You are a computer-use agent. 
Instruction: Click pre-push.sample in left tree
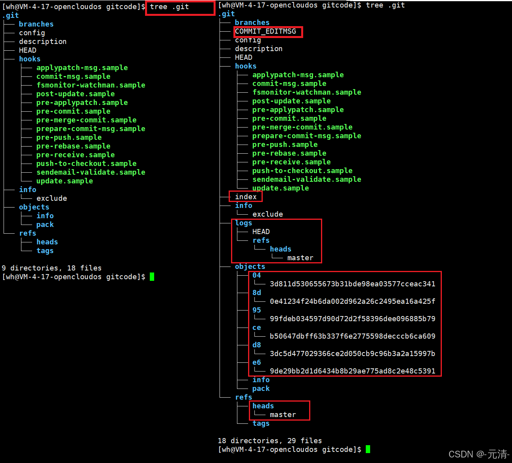pos(69,137)
